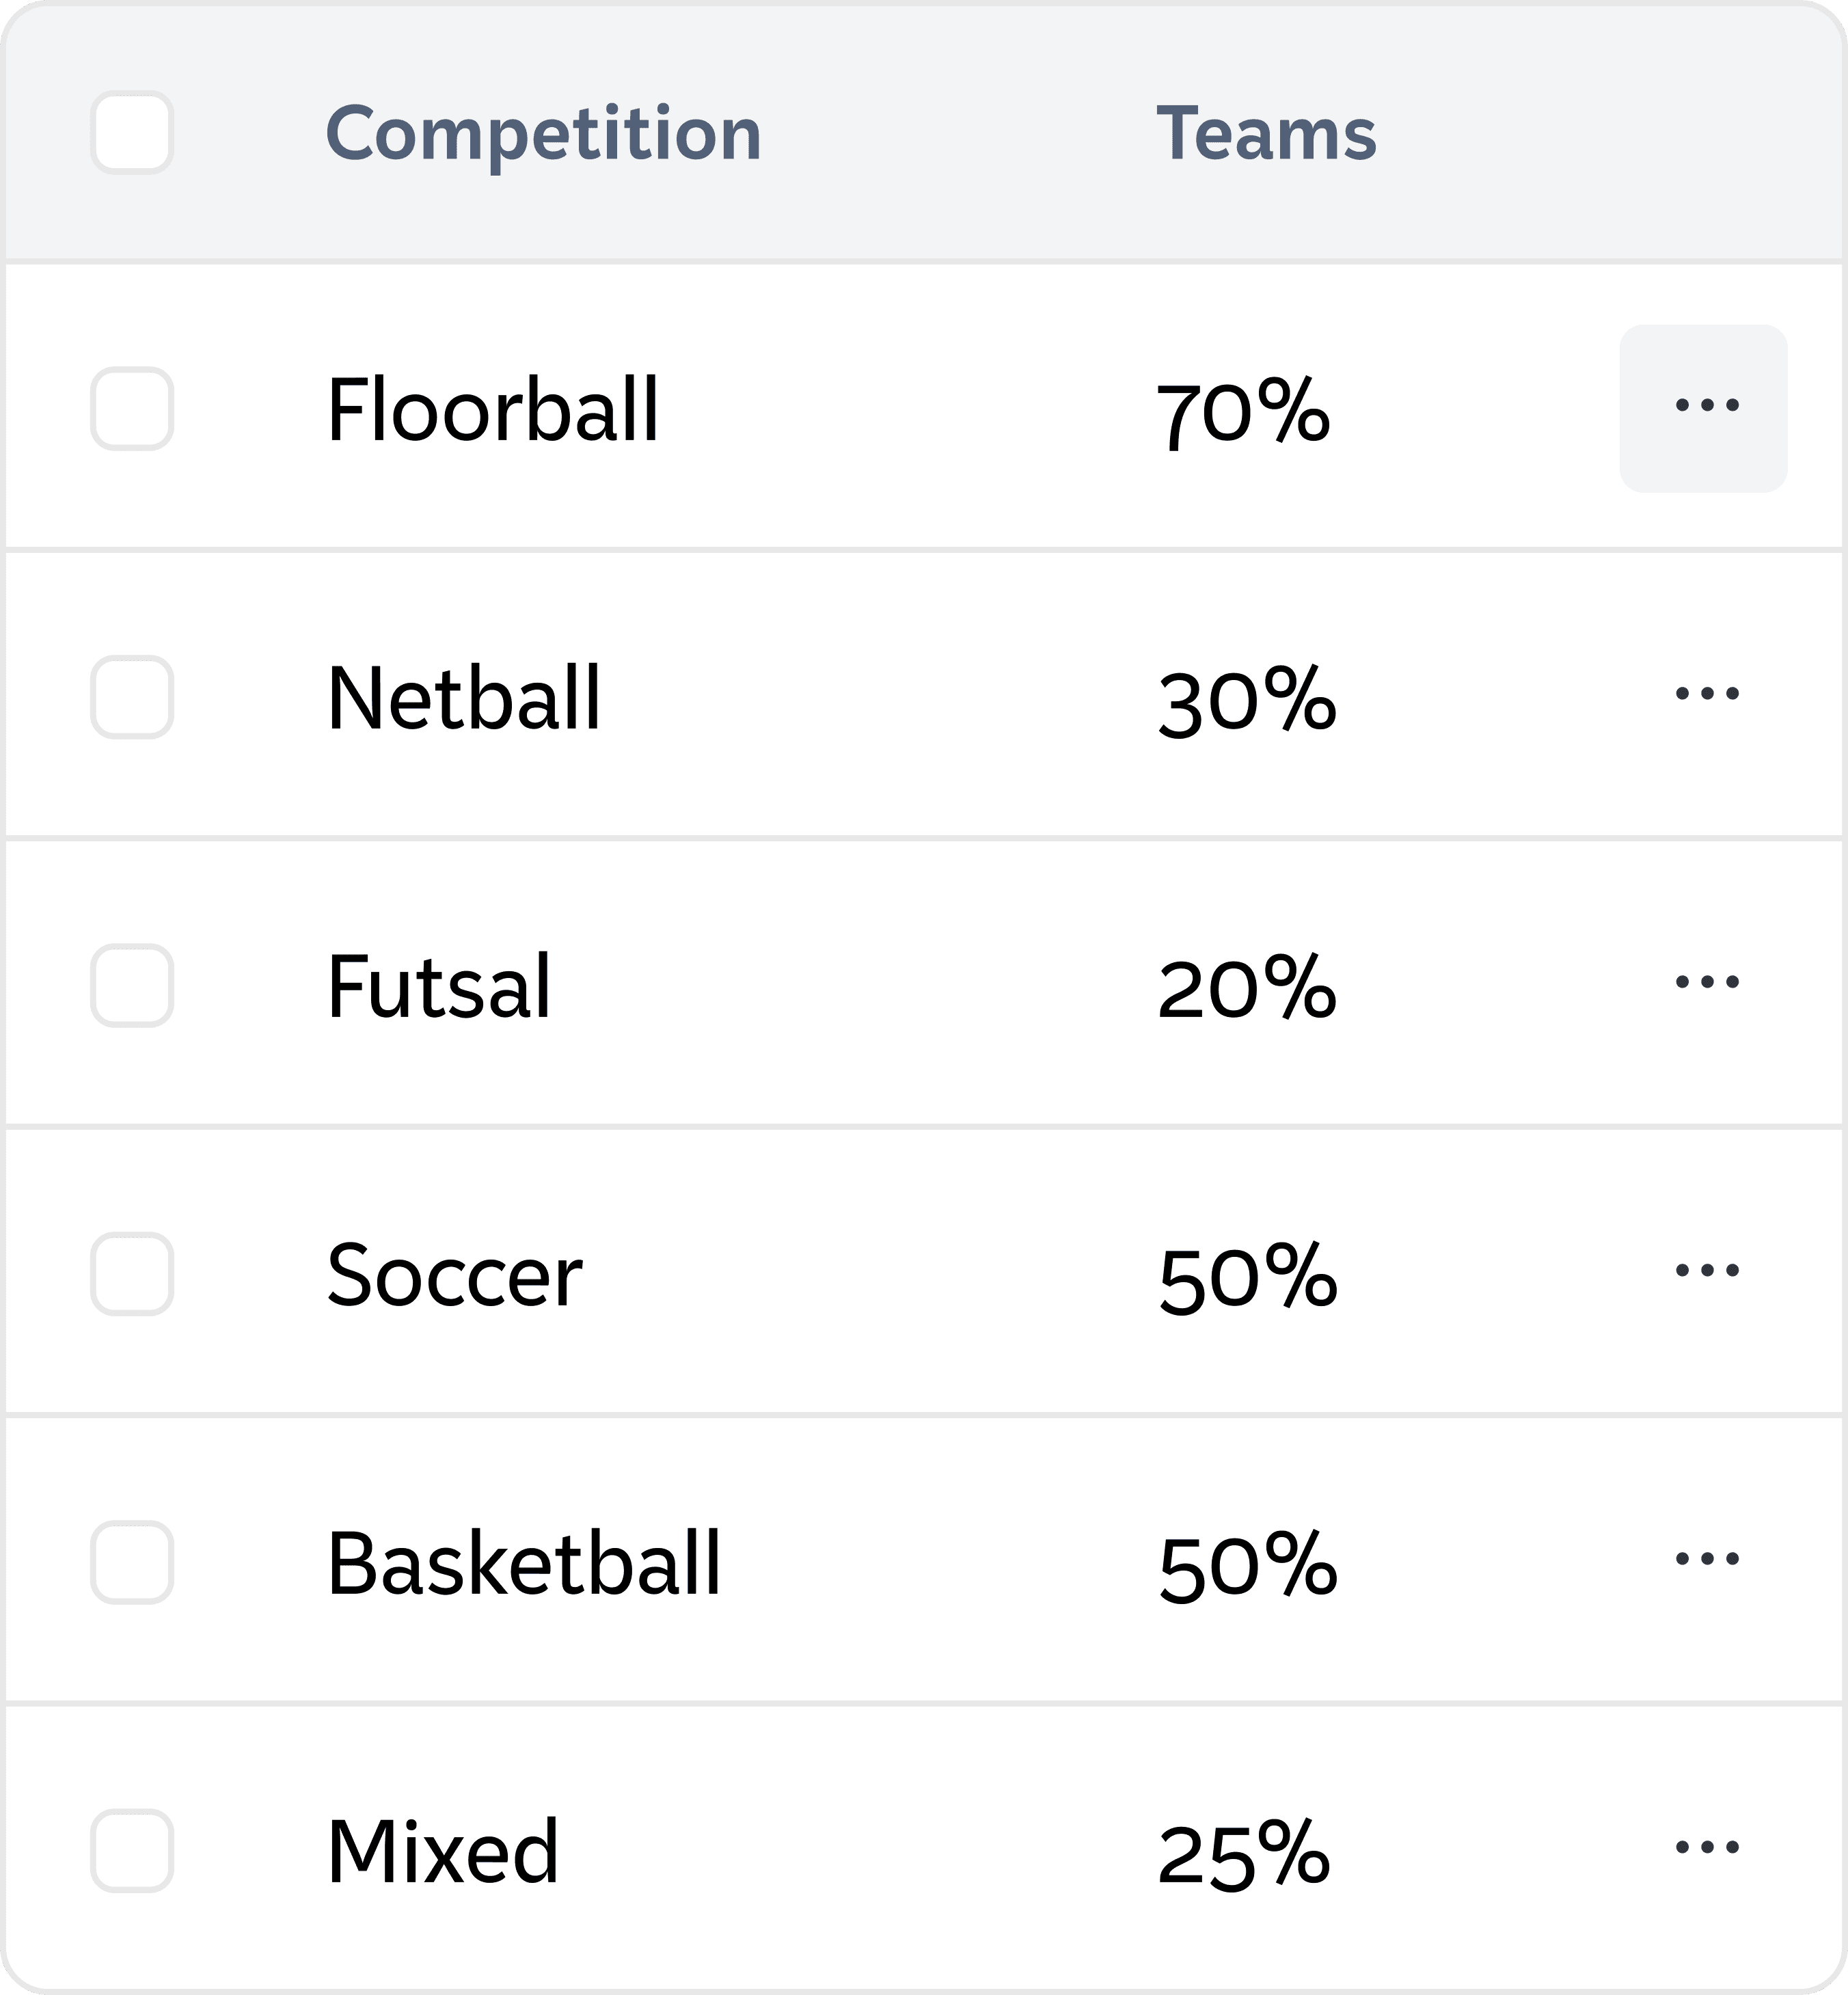This screenshot has height=1995, width=1848.
Task: Check the Mixed row checkbox
Action: point(132,1850)
